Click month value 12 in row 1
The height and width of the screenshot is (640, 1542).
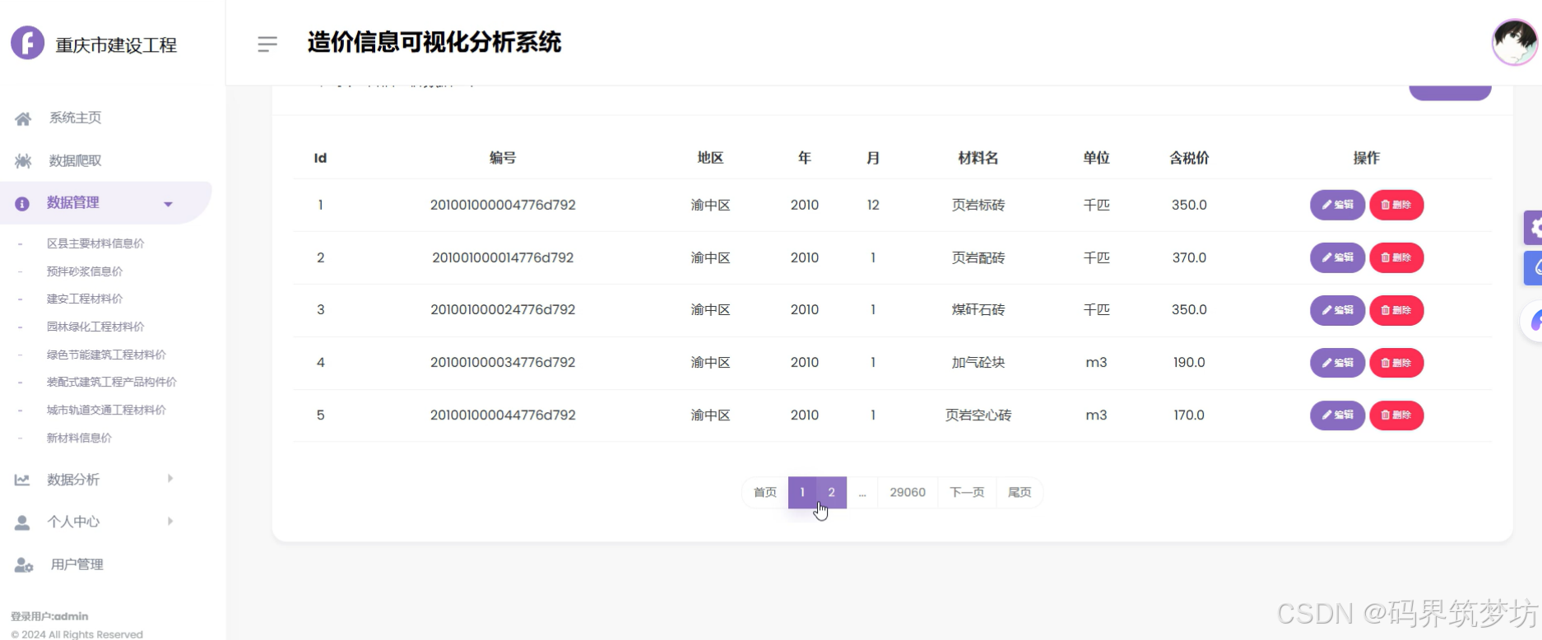(x=873, y=205)
